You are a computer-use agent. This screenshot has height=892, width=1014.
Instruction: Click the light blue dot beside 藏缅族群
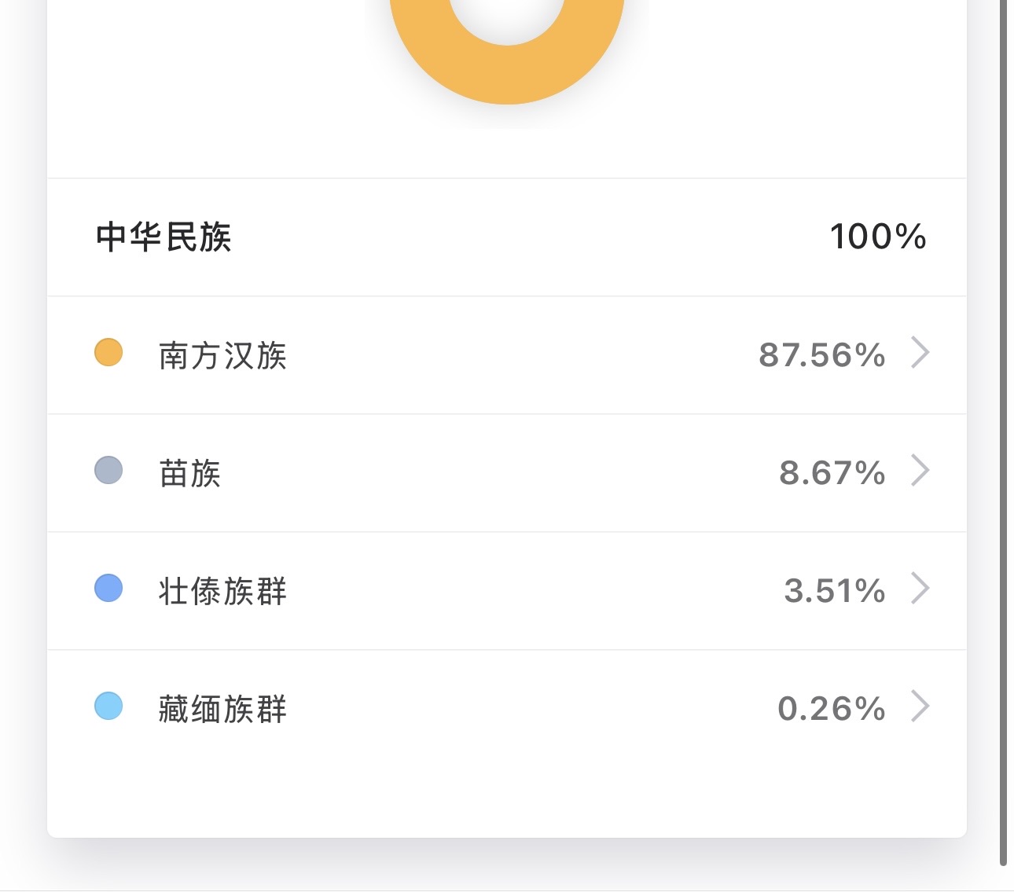click(x=108, y=706)
